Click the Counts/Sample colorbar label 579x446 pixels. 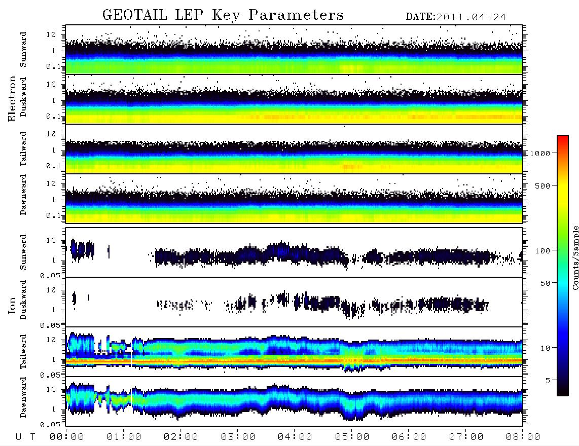(x=575, y=257)
